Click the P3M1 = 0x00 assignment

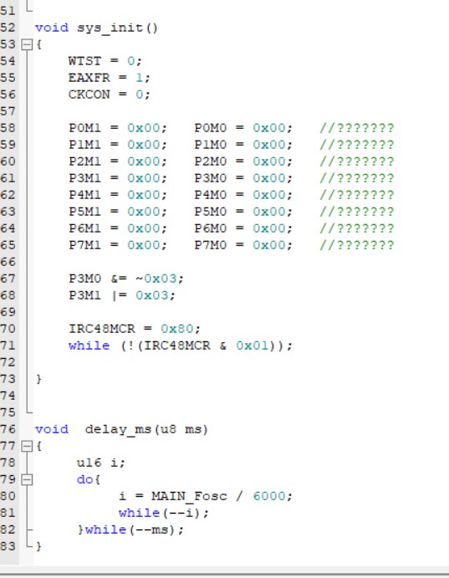pos(118,178)
